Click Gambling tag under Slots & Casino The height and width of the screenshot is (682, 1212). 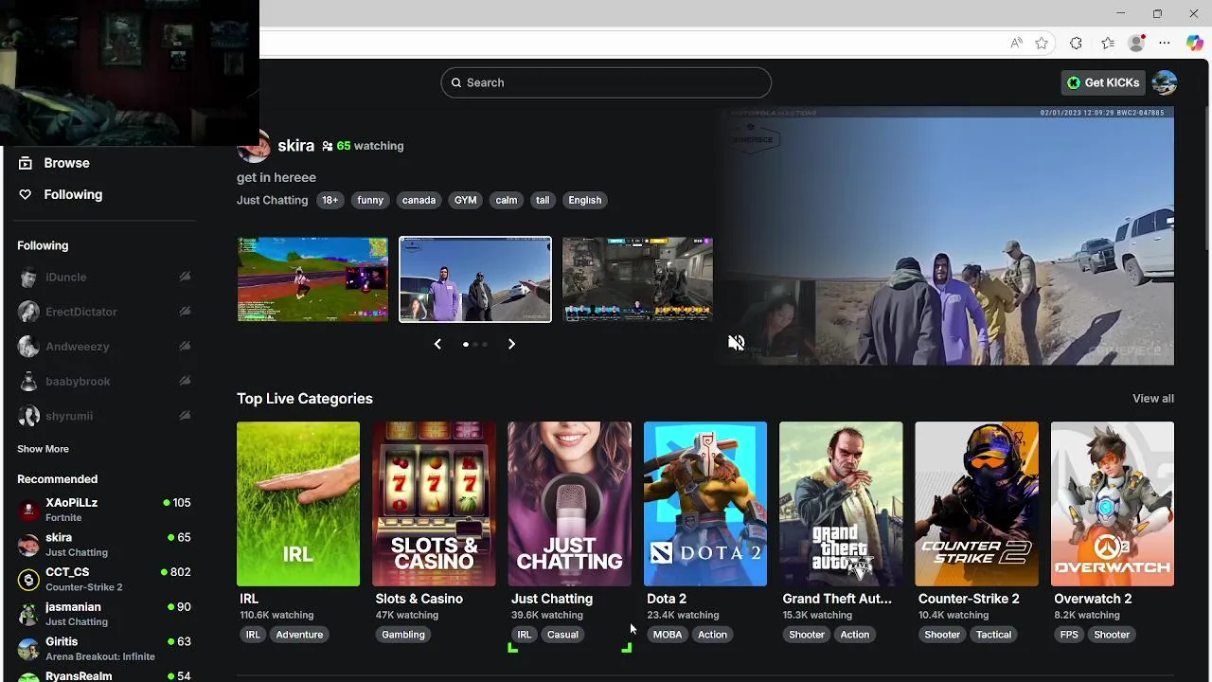pos(403,635)
